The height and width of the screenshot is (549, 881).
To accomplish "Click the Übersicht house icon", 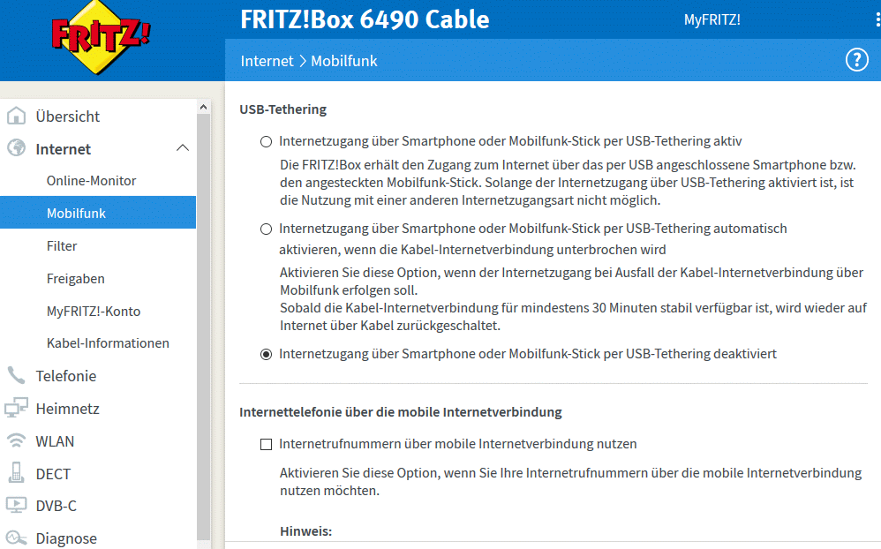I will click(16, 117).
